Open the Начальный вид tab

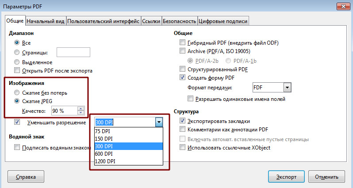(46, 21)
